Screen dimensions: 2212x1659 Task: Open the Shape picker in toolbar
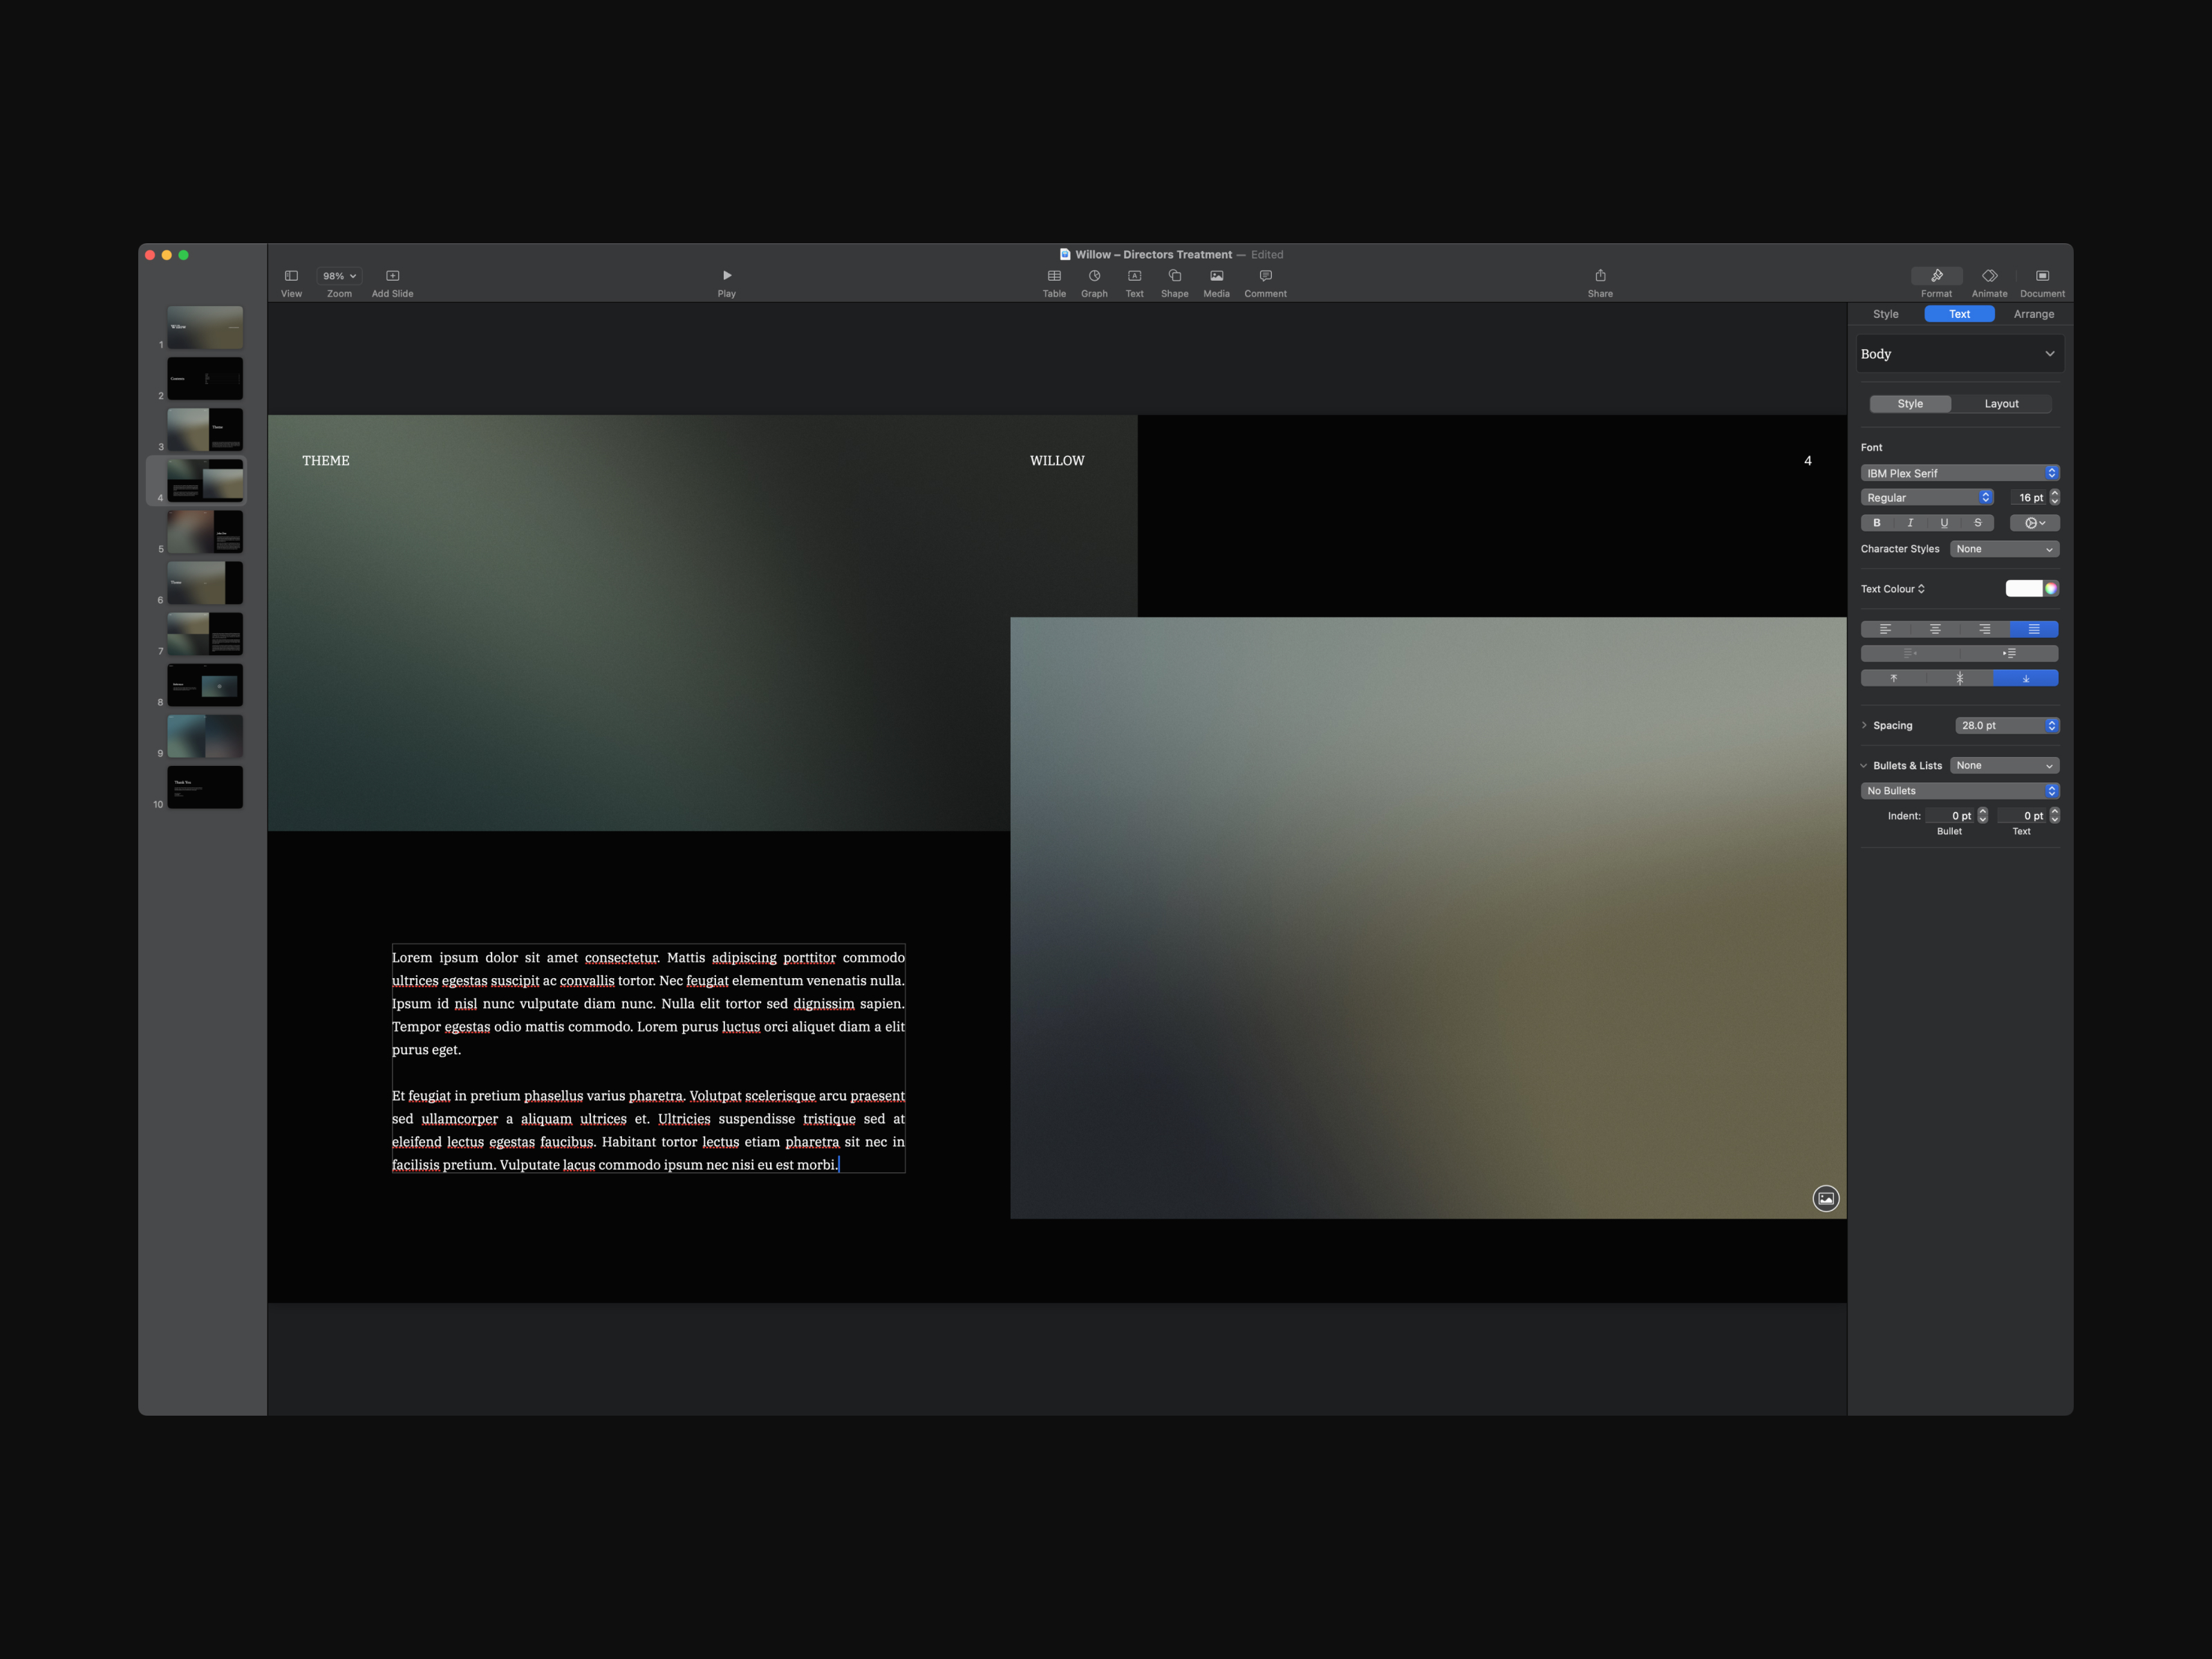[1175, 276]
